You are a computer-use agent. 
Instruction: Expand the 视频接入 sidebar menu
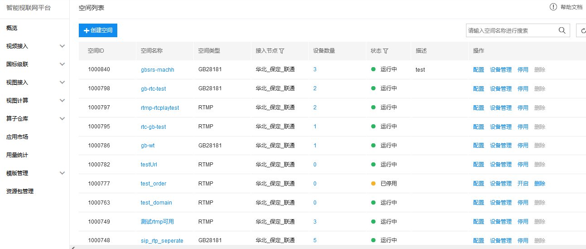pos(62,46)
